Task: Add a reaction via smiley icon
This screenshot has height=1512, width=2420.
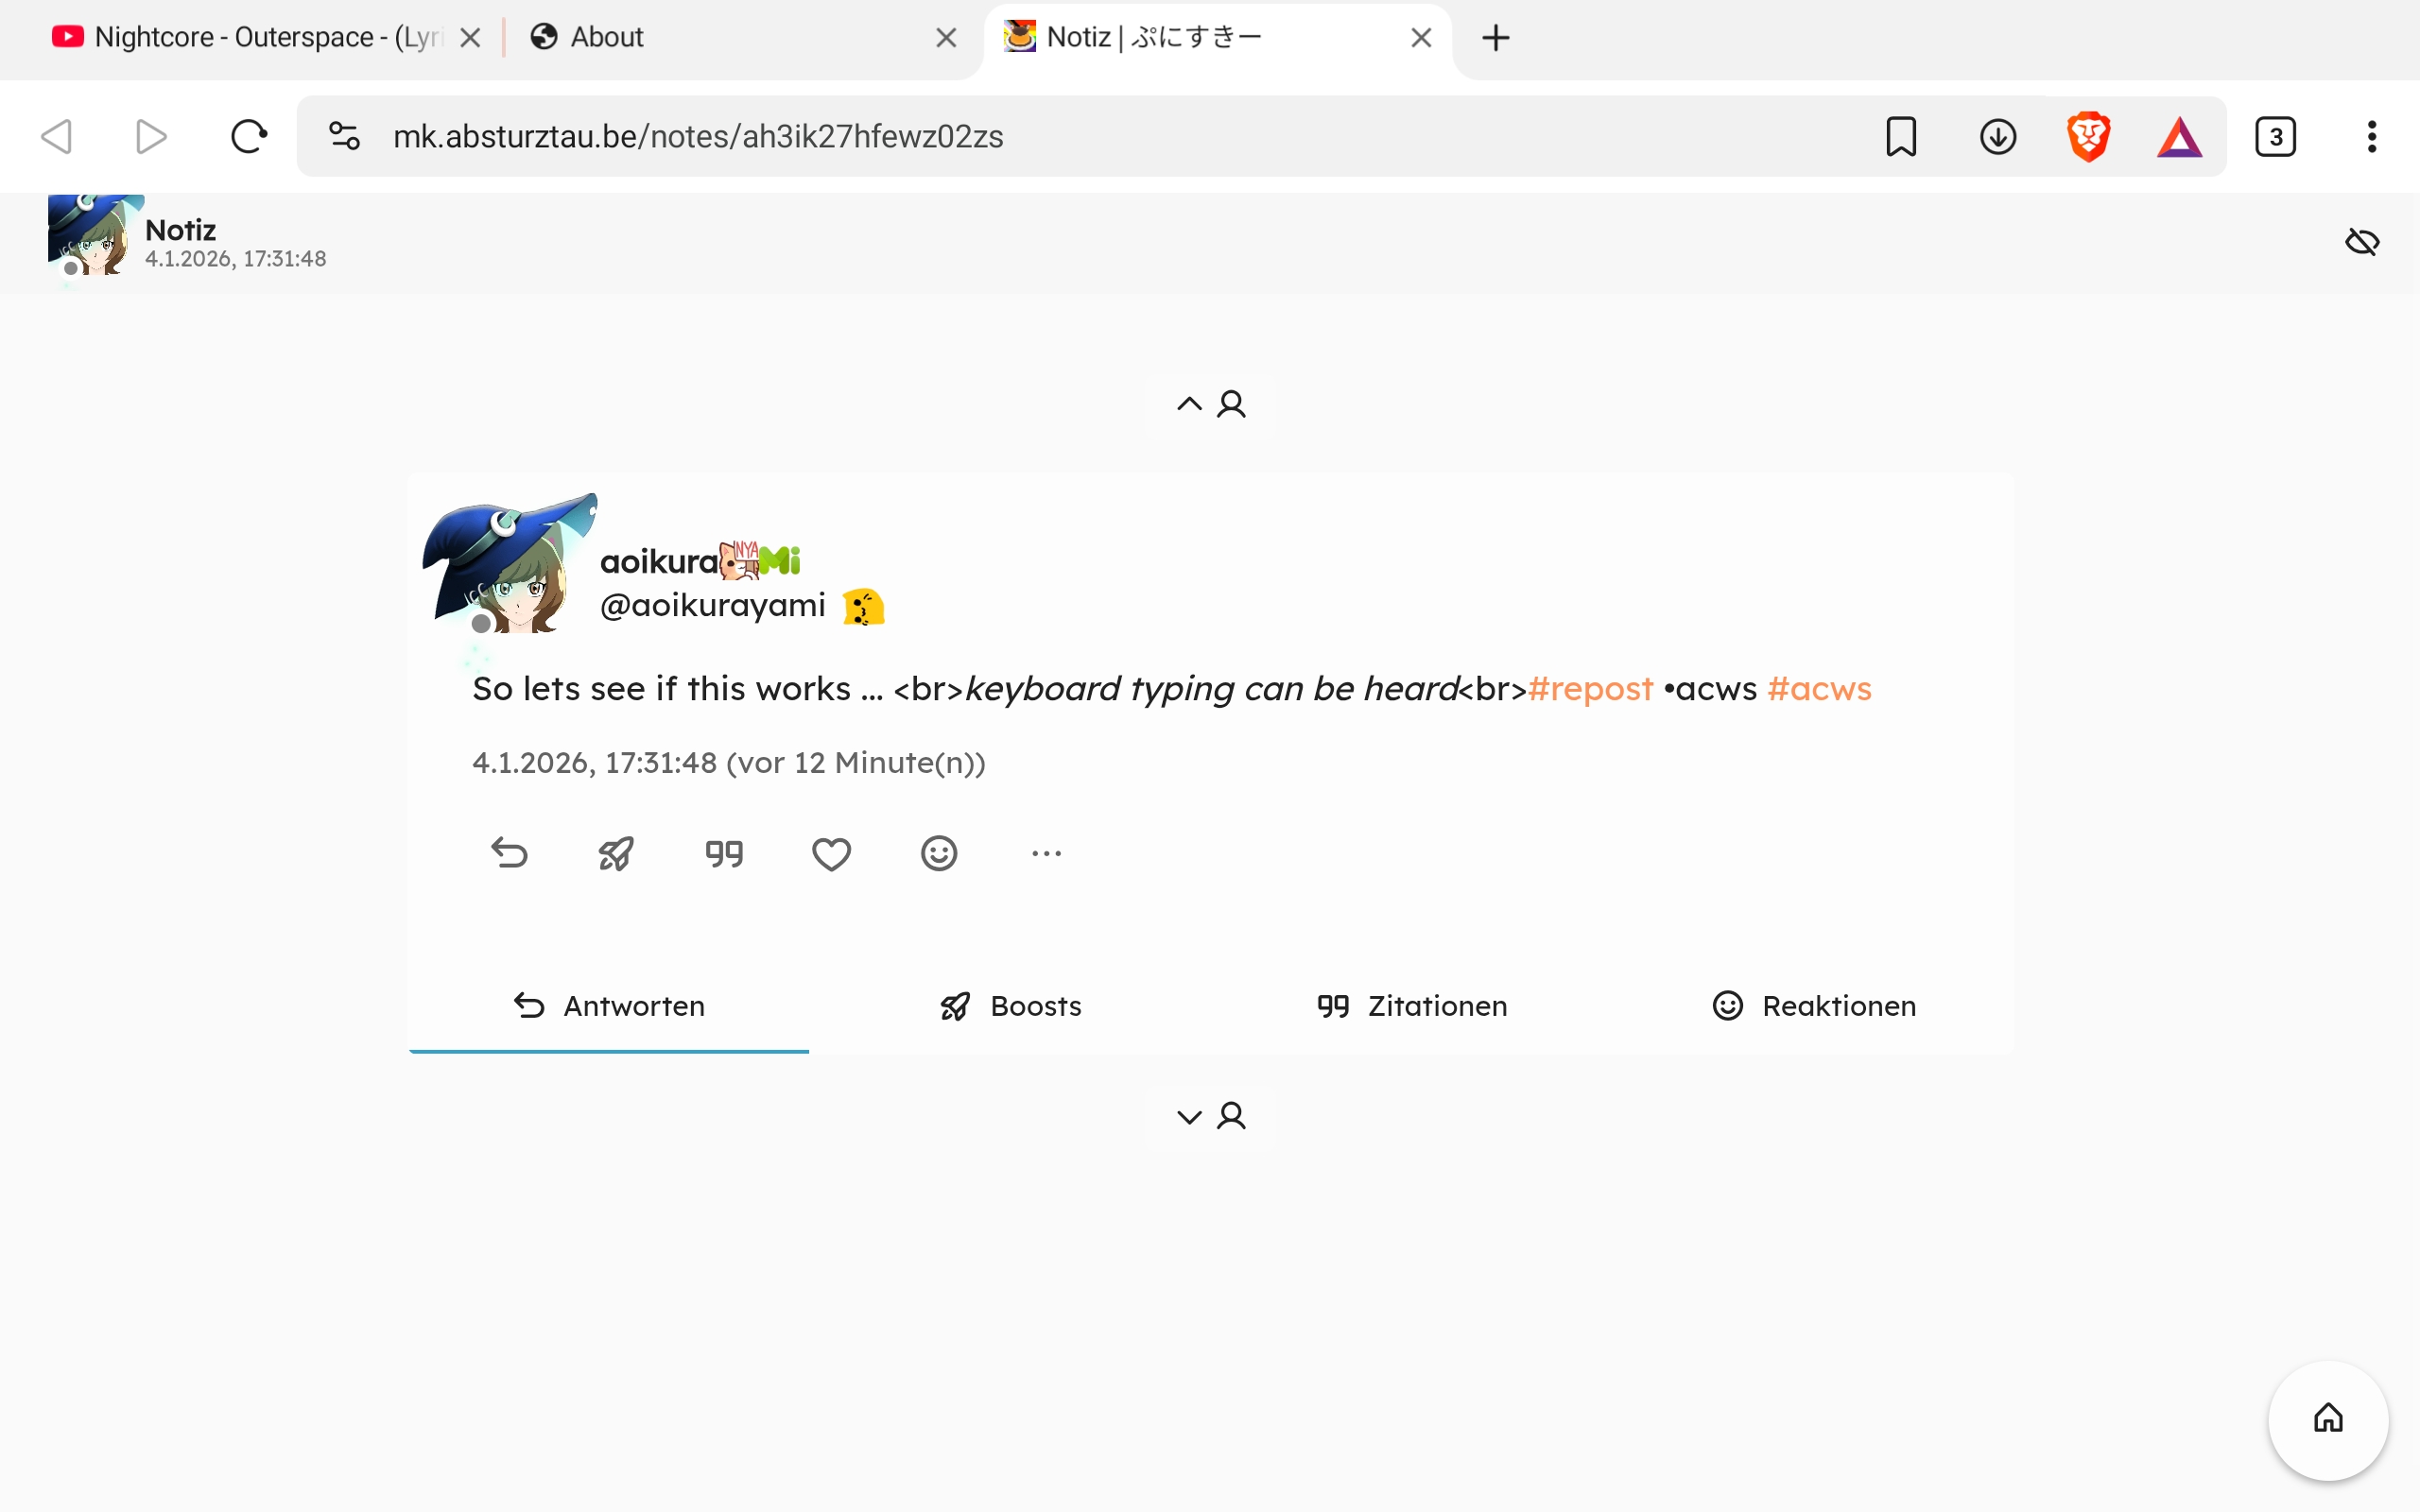Action: [939, 853]
